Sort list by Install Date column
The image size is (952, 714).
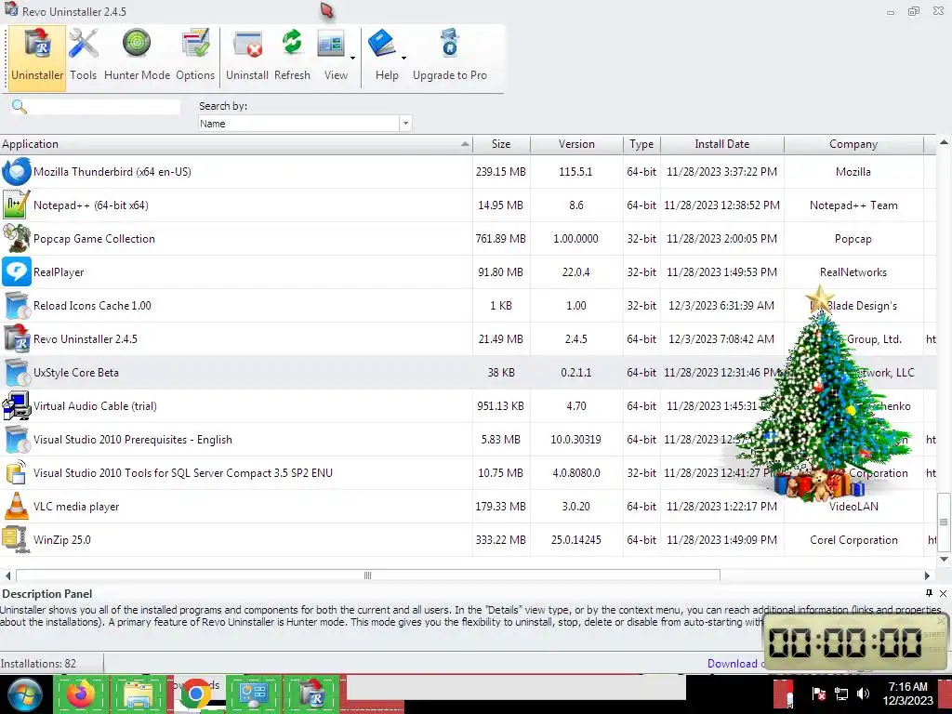pyautogui.click(x=721, y=144)
